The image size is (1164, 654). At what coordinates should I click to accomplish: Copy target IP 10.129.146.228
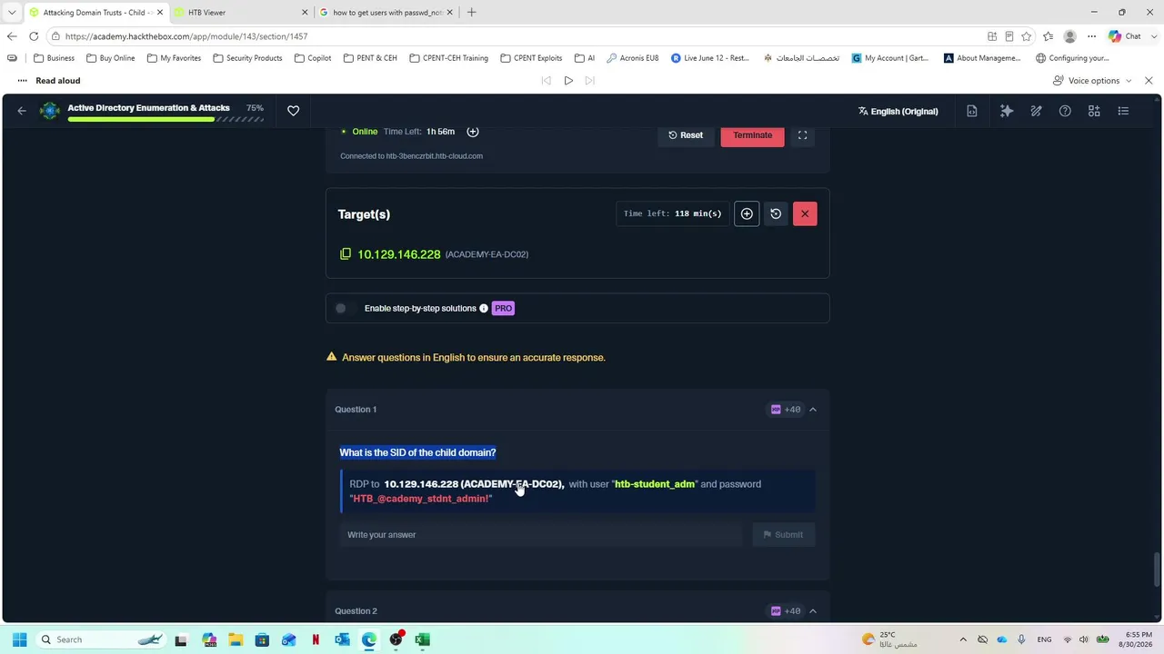click(346, 254)
